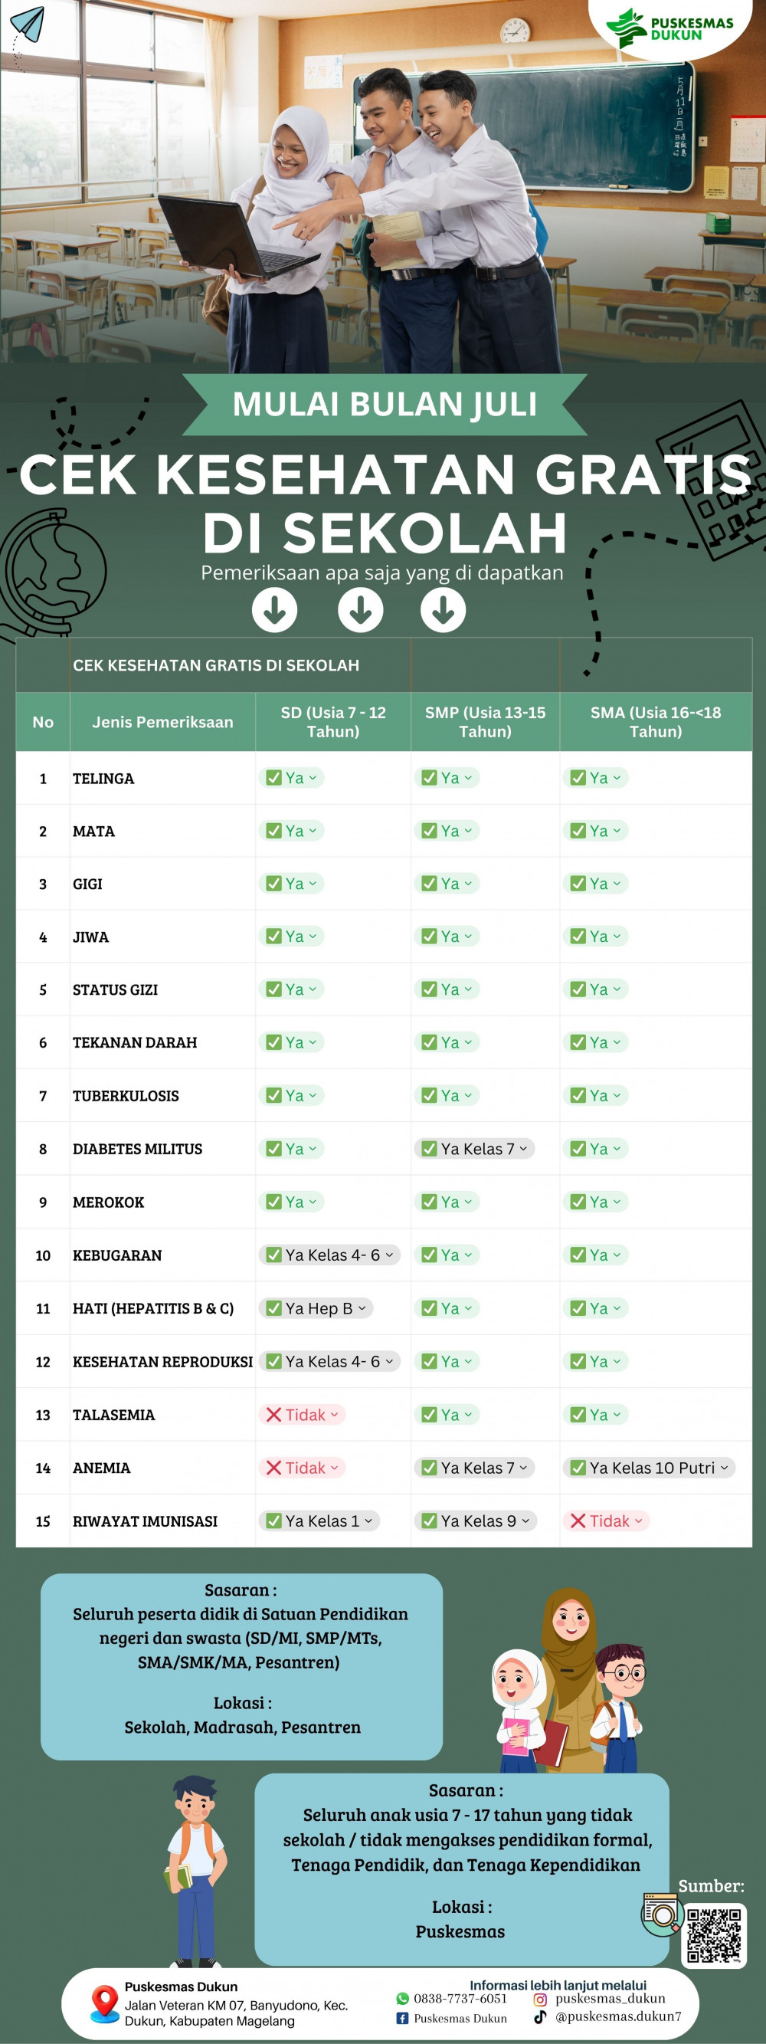Toggle GIGI checkbox in SMP column

click(429, 883)
